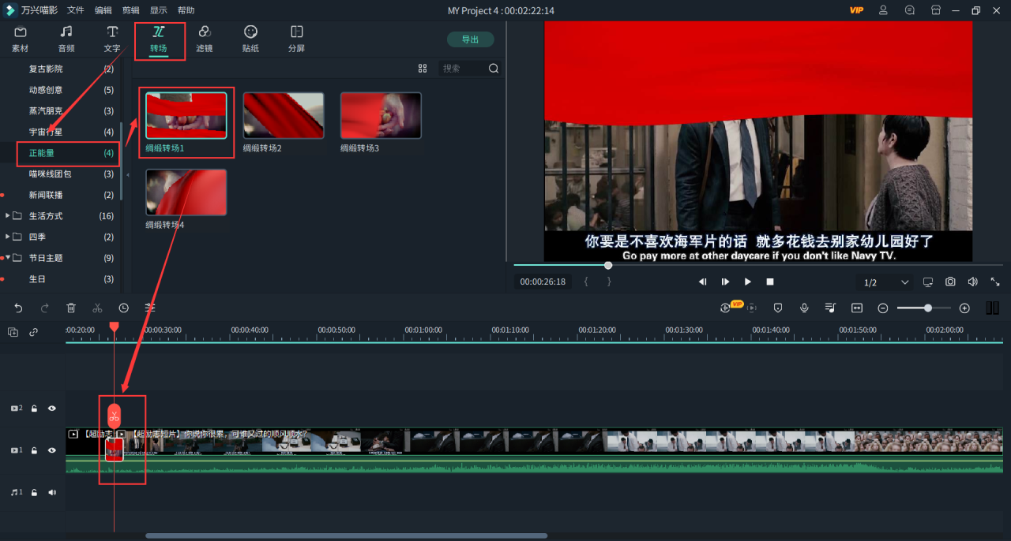Switch to the 滤镜 tab
Image resolution: width=1011 pixels, height=541 pixels.
pyautogui.click(x=204, y=39)
